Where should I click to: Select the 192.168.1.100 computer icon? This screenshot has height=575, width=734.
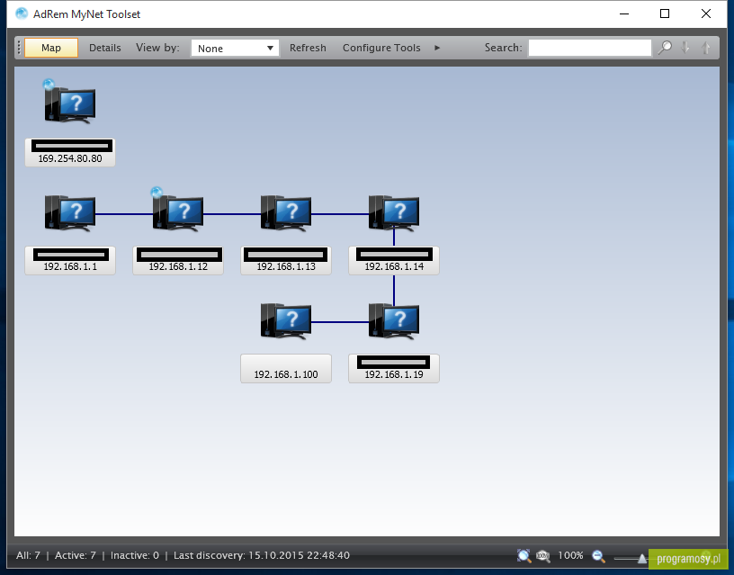pyautogui.click(x=286, y=321)
